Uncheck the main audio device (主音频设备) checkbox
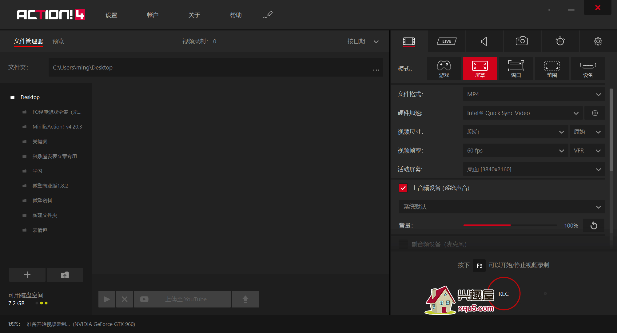The height and width of the screenshot is (333, 617). point(403,188)
